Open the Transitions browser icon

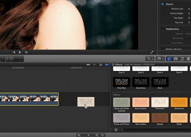[188, 59]
